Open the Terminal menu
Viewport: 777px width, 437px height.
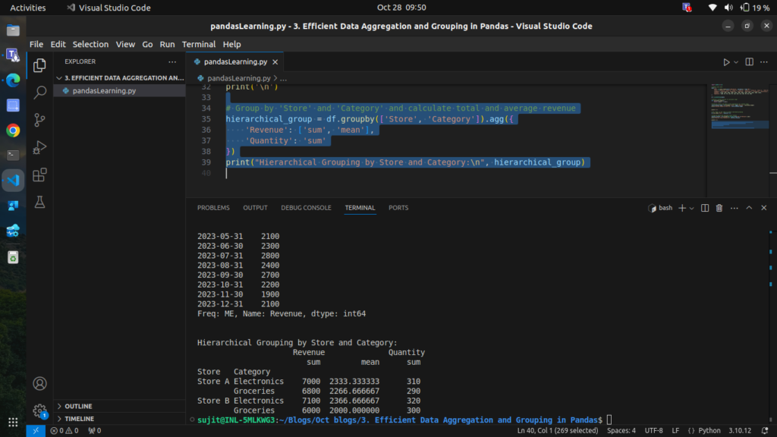click(199, 44)
